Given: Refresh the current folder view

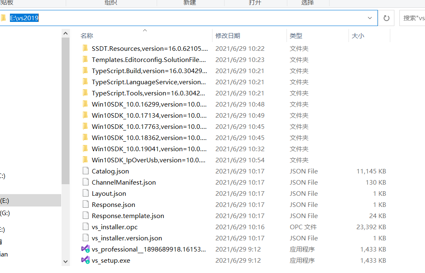Looking at the screenshot, I should pos(386,18).
